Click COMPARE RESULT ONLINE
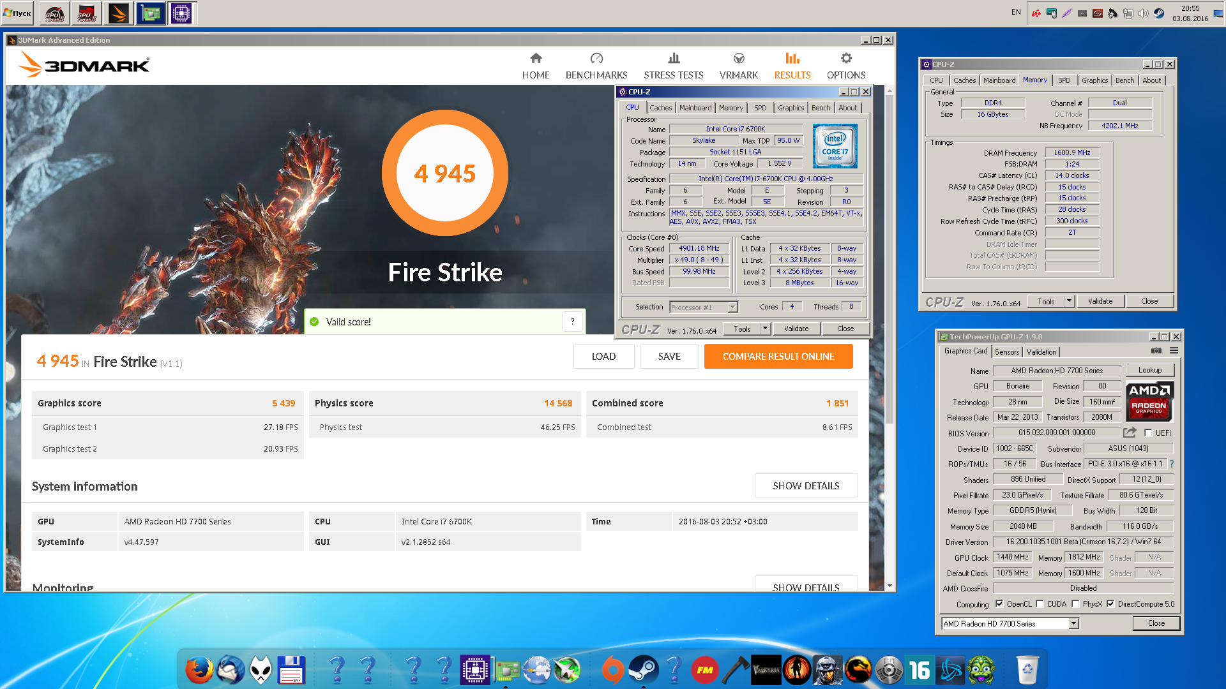The height and width of the screenshot is (689, 1226). point(778,357)
